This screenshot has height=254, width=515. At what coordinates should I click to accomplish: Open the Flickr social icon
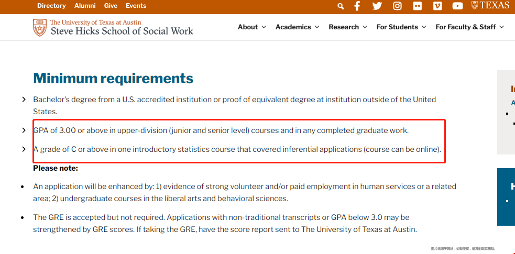[417, 6]
